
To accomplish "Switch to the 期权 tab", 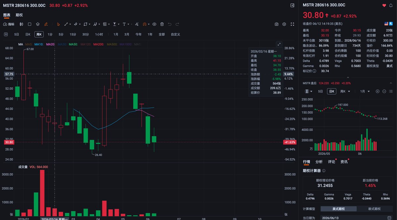I will [19, 15].
